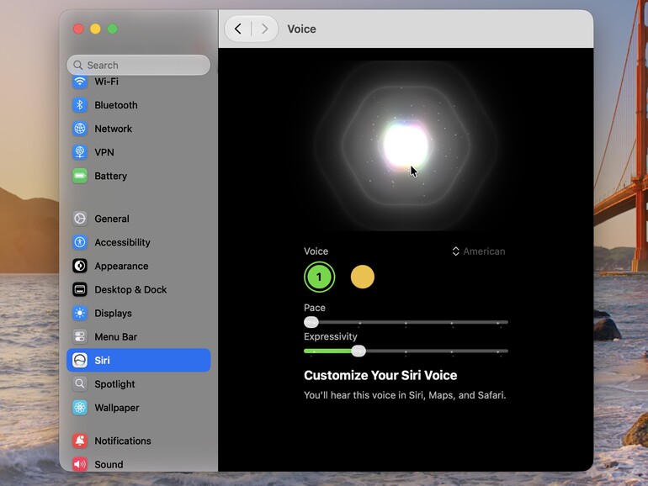Click the Network globe icon
The image size is (648, 486).
click(x=80, y=129)
